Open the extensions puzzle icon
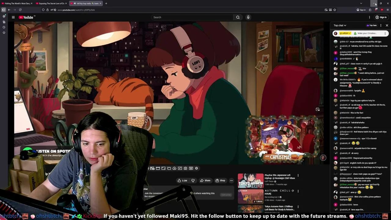This screenshot has height=220, width=391. (x=370, y=10)
